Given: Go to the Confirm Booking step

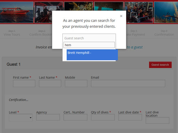Looking at the screenshot, I should [x=41, y=33].
